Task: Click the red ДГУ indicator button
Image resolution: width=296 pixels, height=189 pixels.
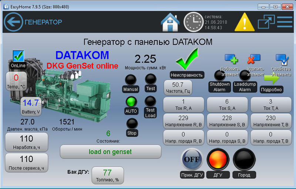Action: pos(218,159)
